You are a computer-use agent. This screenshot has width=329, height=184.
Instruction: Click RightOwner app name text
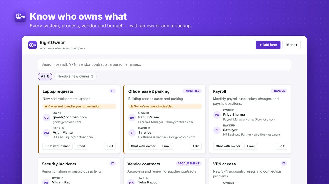(x=52, y=43)
